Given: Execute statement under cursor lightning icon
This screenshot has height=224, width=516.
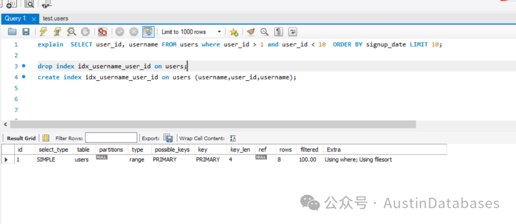Looking at the screenshot, I should (57, 32).
